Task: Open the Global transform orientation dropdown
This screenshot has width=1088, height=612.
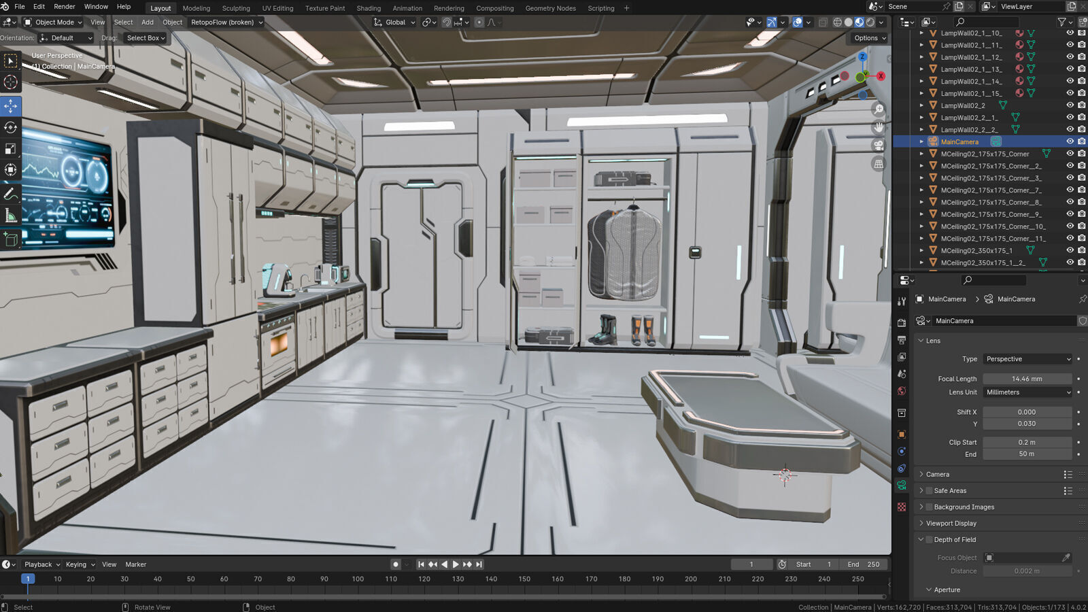Action: [394, 22]
